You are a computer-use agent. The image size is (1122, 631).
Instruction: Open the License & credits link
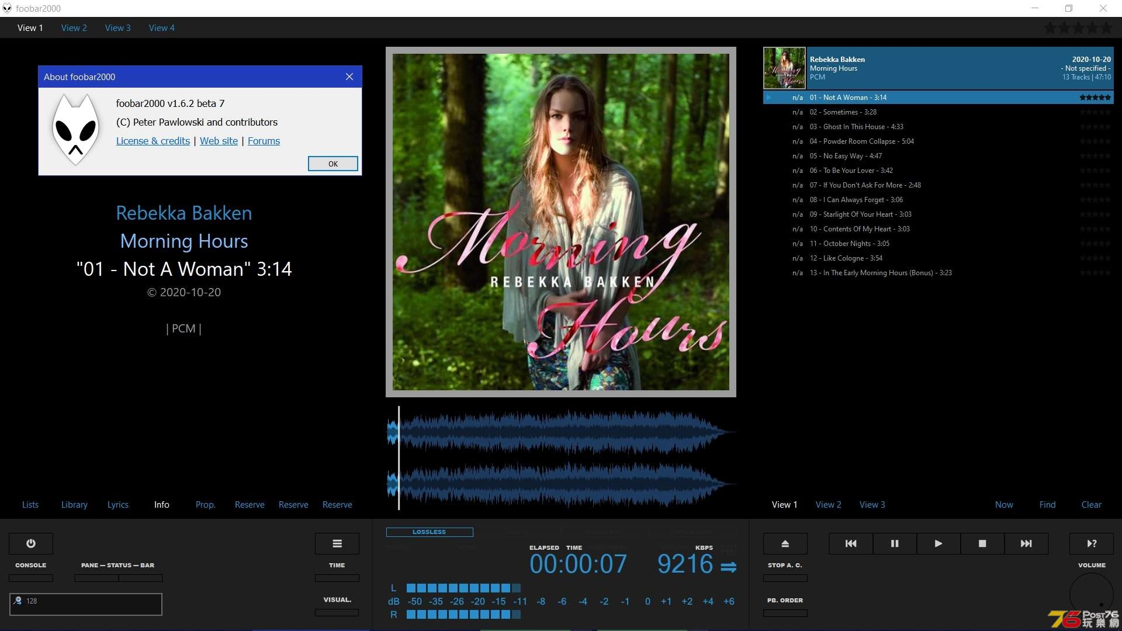click(x=153, y=141)
